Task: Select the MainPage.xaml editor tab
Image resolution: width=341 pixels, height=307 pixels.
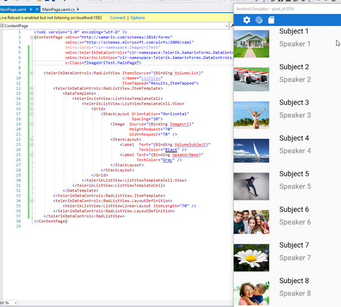Action: 13,10
